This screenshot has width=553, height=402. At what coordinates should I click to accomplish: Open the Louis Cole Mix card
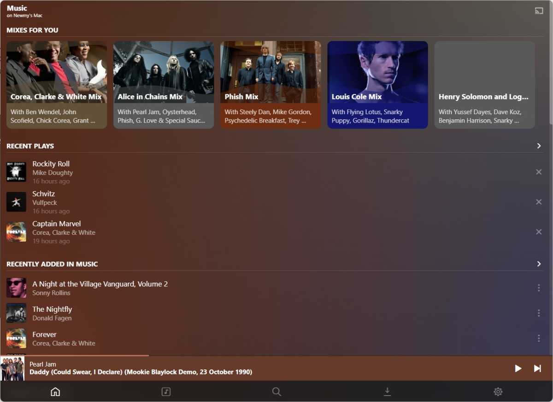tap(377, 85)
